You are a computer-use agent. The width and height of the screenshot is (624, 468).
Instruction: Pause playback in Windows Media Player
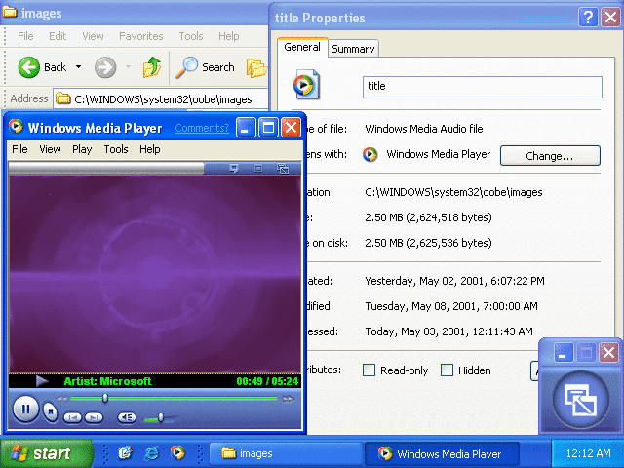point(26,409)
